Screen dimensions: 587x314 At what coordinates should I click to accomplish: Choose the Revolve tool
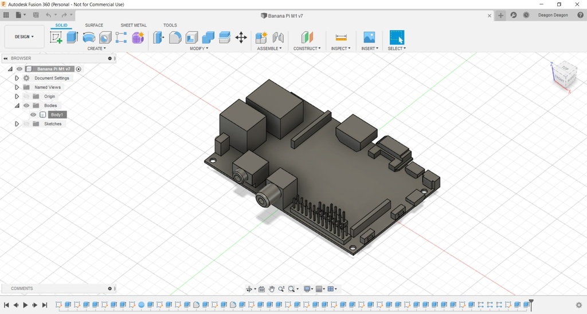click(x=89, y=37)
